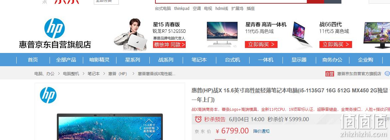Click the HP logo in the store header
The image size is (390, 140).
(x=54, y=28)
